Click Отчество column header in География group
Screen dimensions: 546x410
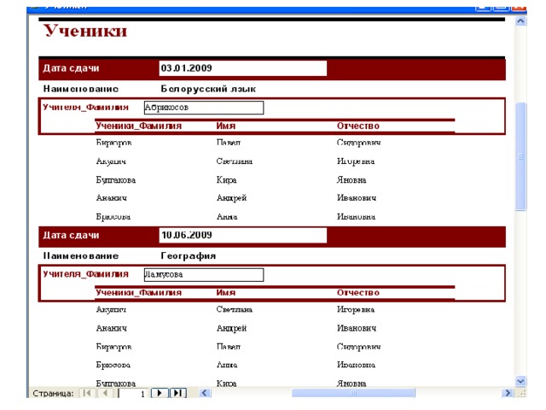point(358,292)
